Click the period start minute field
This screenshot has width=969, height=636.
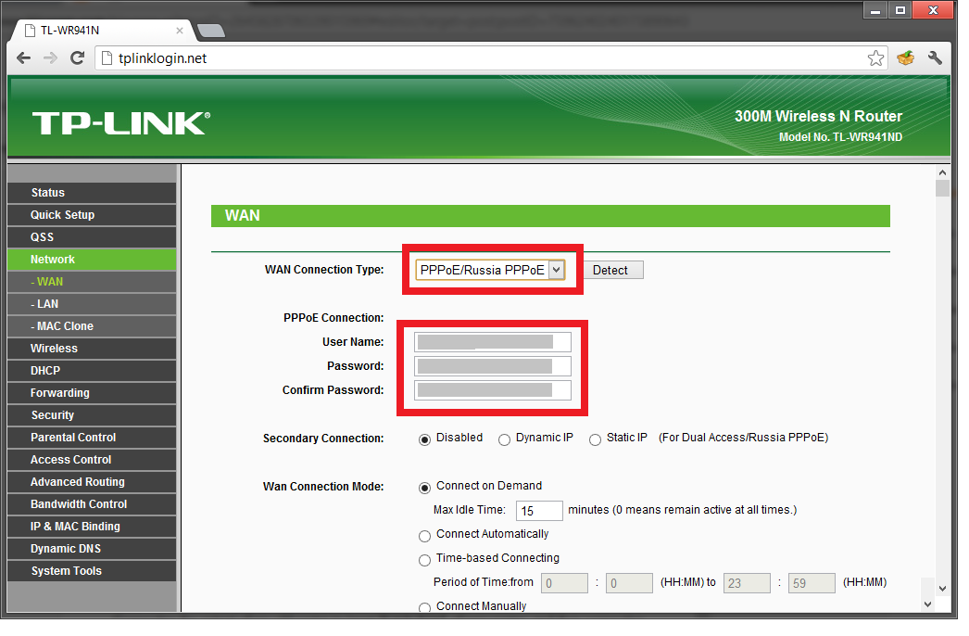point(629,583)
